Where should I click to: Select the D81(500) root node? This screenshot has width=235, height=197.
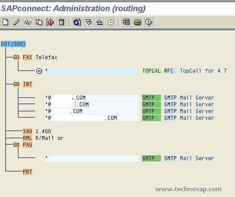click(x=13, y=44)
